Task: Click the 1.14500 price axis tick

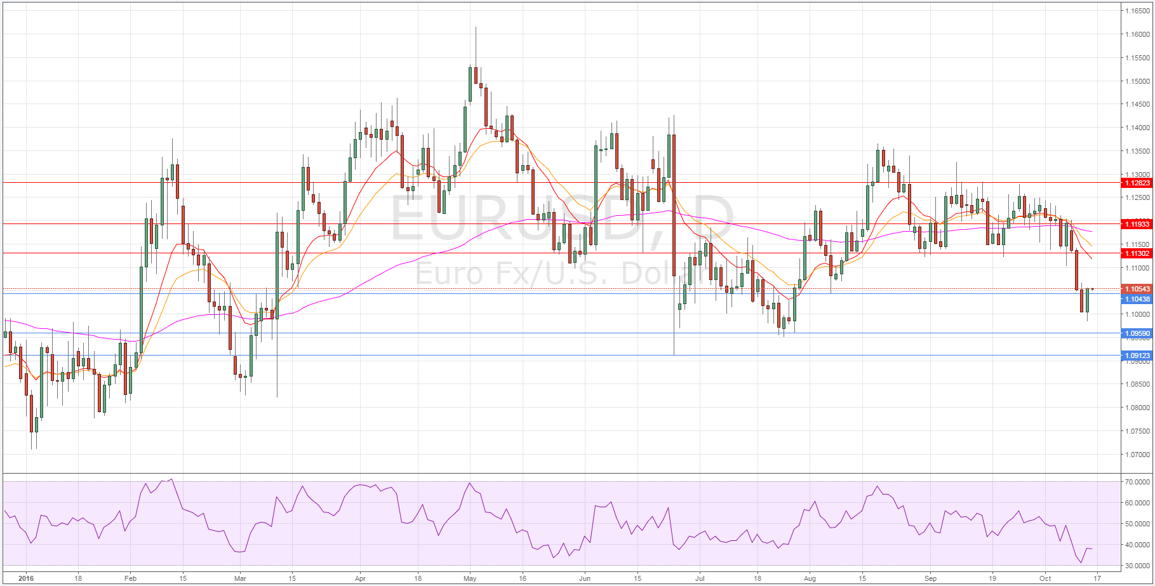Action: click(1137, 104)
